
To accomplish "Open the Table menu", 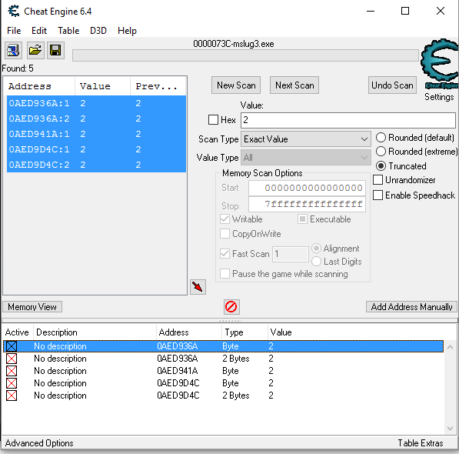I will coord(68,31).
